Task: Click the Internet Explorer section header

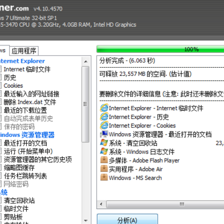Action: pyautogui.click(x=22, y=61)
